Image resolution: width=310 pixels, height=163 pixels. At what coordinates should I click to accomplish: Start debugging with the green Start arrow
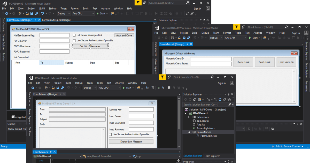(123, 88)
